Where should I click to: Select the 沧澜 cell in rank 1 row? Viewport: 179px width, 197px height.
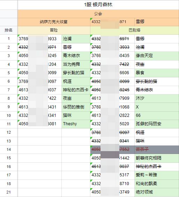coord(76,39)
